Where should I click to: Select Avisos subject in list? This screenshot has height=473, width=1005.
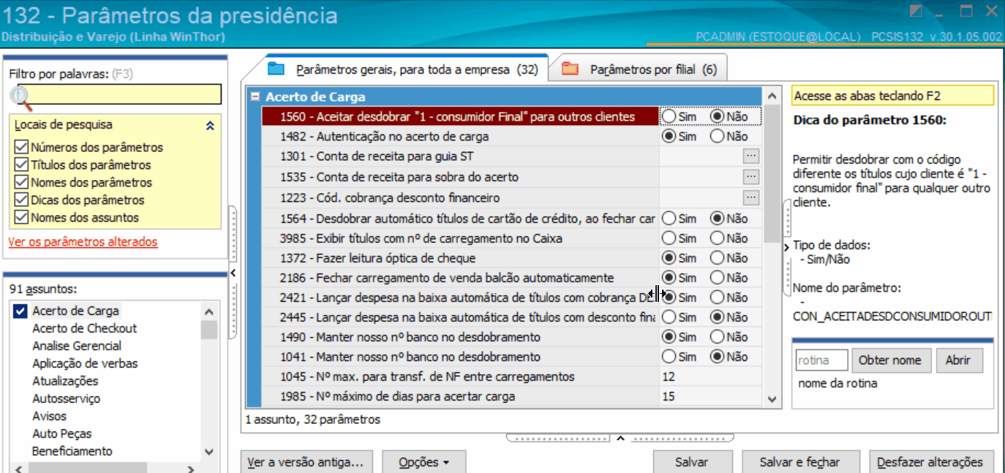pyautogui.click(x=49, y=416)
